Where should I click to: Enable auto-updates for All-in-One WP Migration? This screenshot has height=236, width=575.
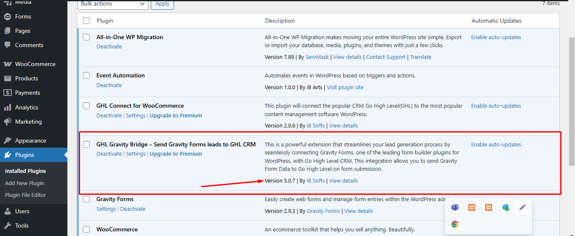click(496, 37)
